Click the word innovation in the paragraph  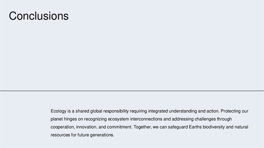pyautogui.click(x=87, y=127)
